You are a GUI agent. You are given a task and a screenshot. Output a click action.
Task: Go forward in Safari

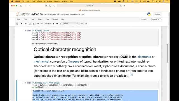[29, 6]
